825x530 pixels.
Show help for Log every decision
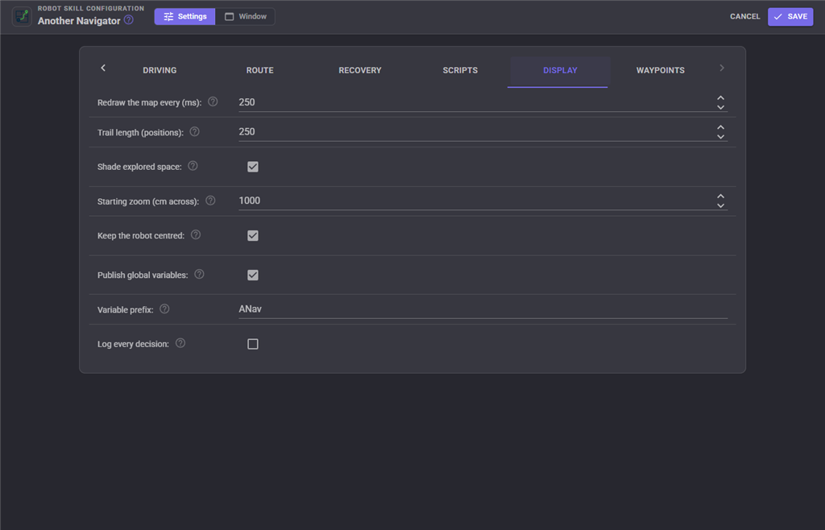(x=180, y=343)
